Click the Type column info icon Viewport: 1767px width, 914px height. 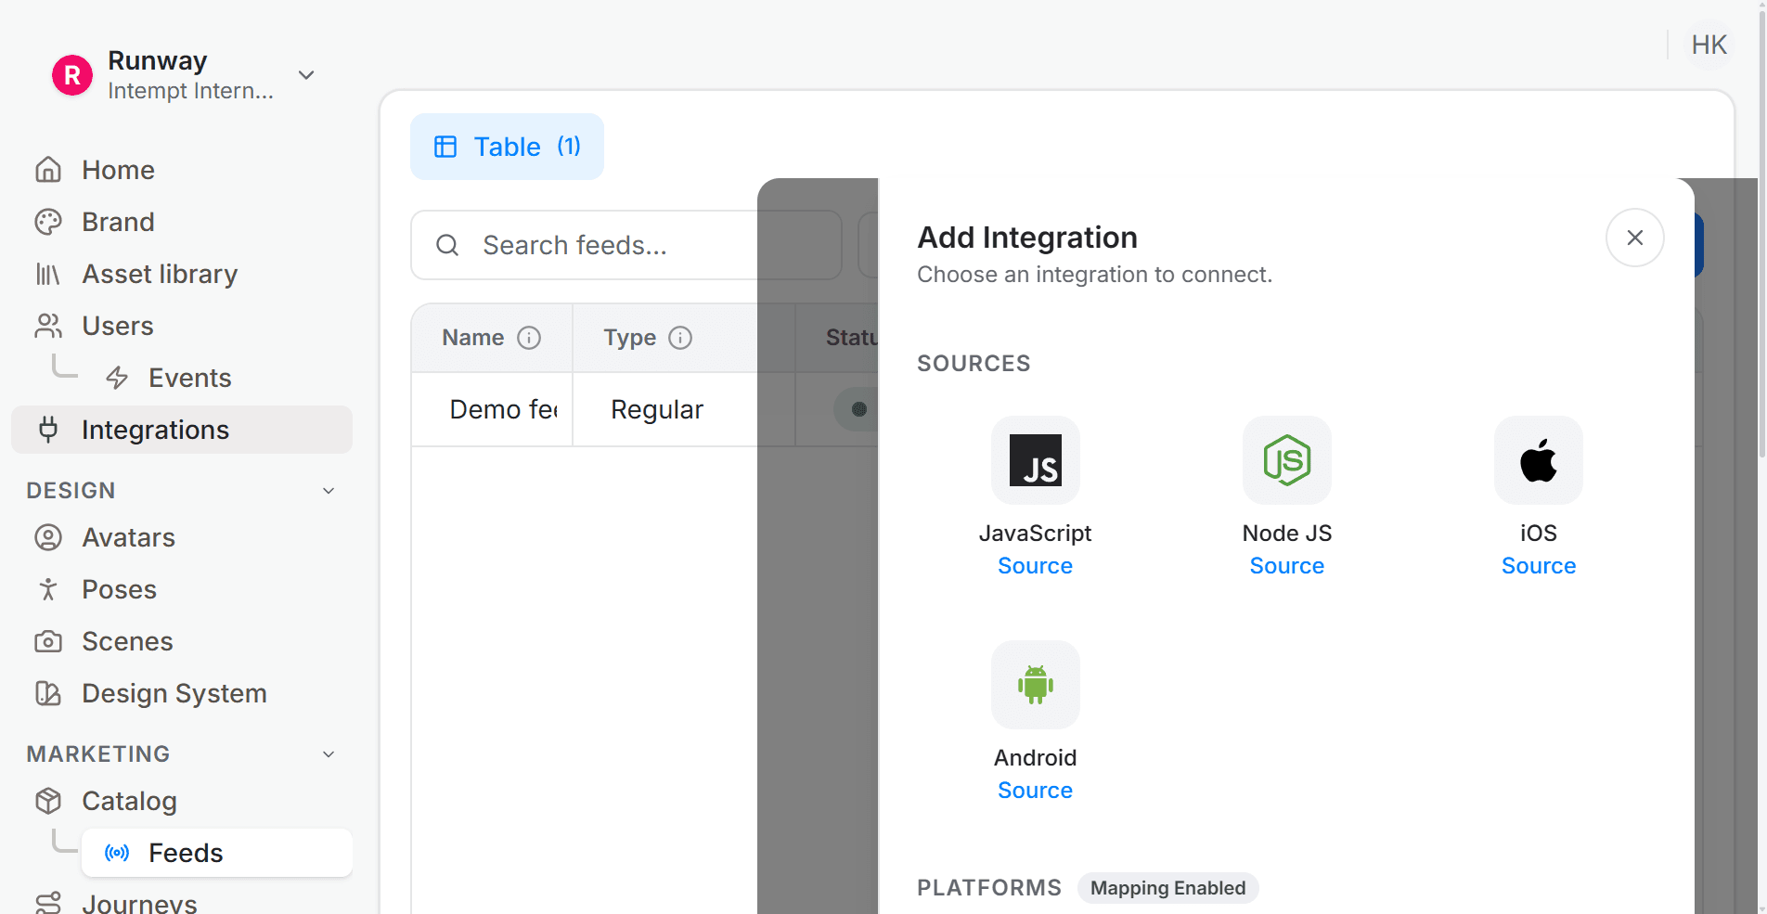point(680,338)
